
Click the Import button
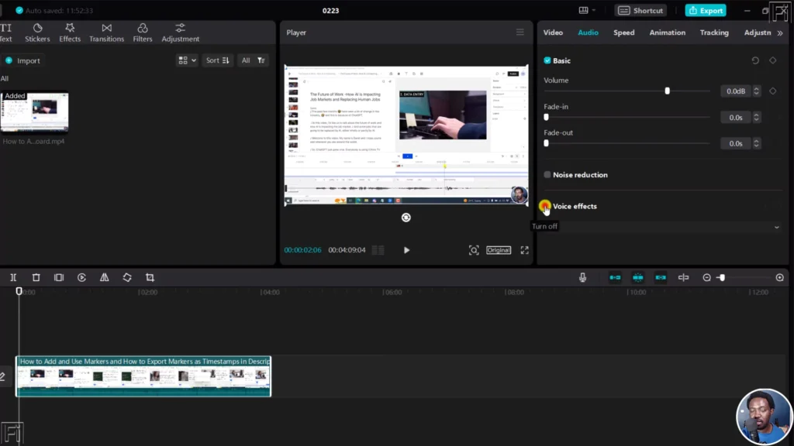click(22, 60)
